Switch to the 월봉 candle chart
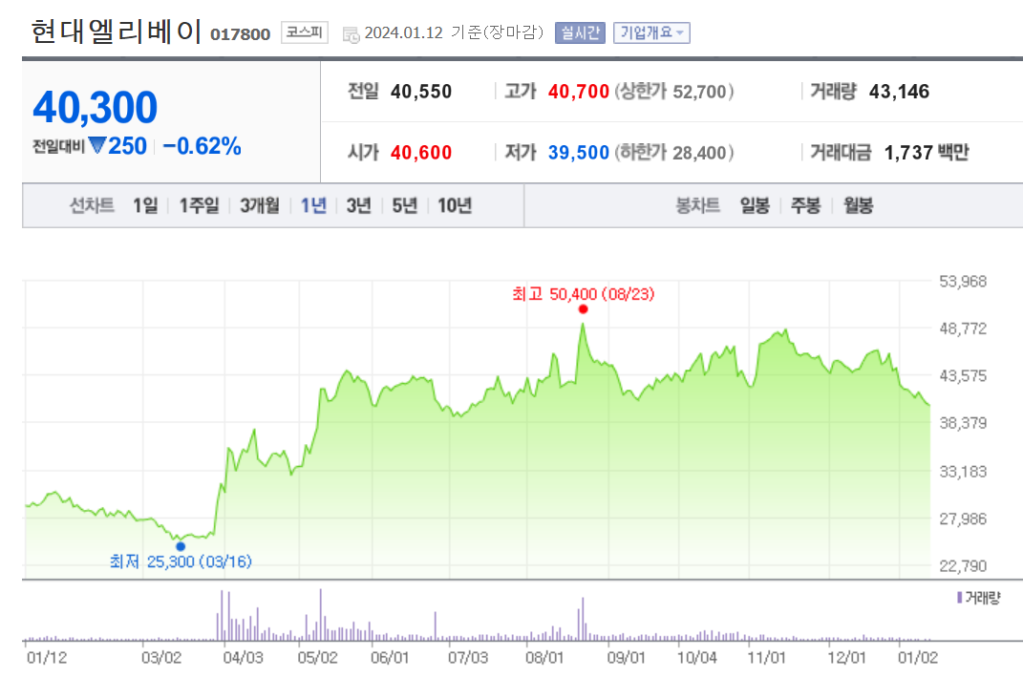The image size is (1023, 699). coord(858,205)
